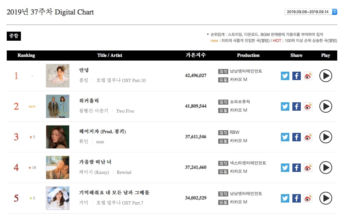This screenshot has height=217, width=346.
Task: Share 가을밤 떠난 너 on Weibo
Action: pos(308,168)
